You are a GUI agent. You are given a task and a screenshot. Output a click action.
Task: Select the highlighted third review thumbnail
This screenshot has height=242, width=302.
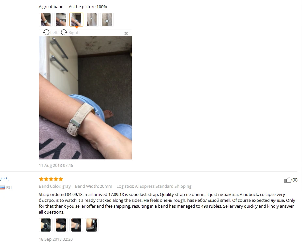(x=76, y=20)
